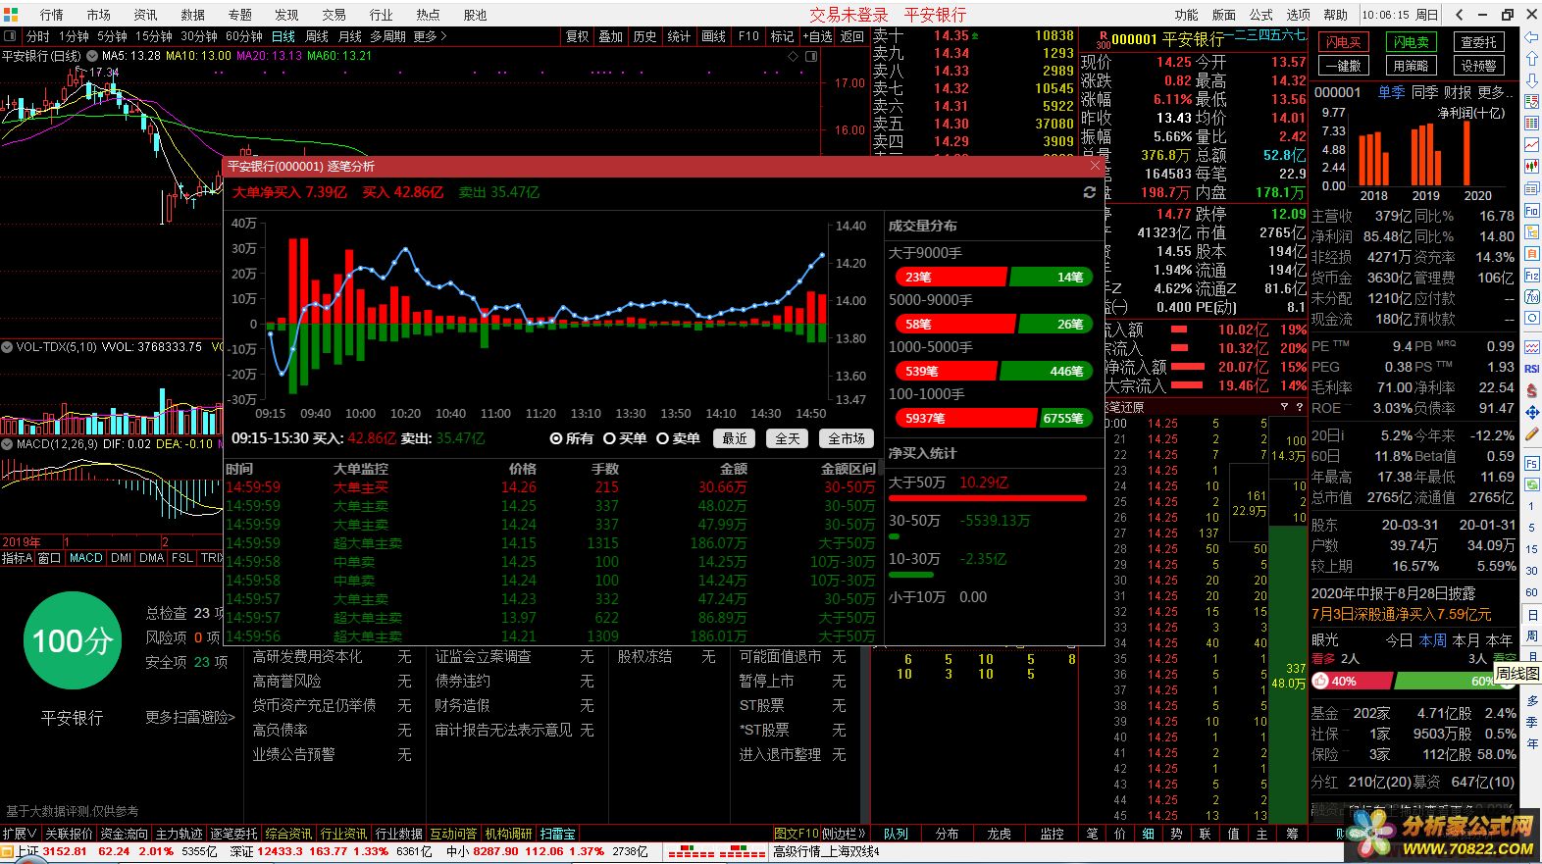The height and width of the screenshot is (864, 1542).
Task: Close the 逐笔分析 dialog
Action: pyautogui.click(x=1096, y=166)
